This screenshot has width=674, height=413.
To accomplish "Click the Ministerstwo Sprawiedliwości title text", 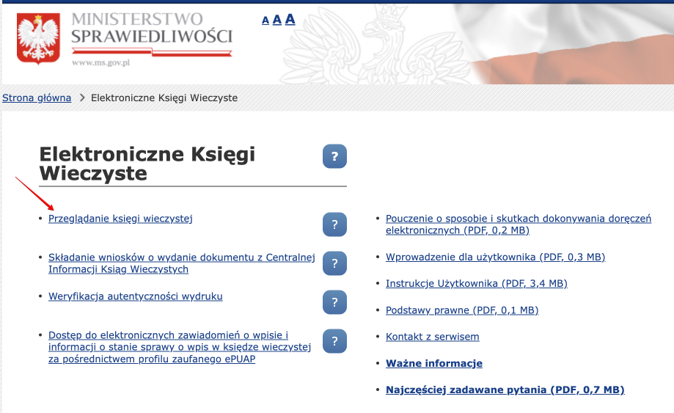I will (x=152, y=28).
